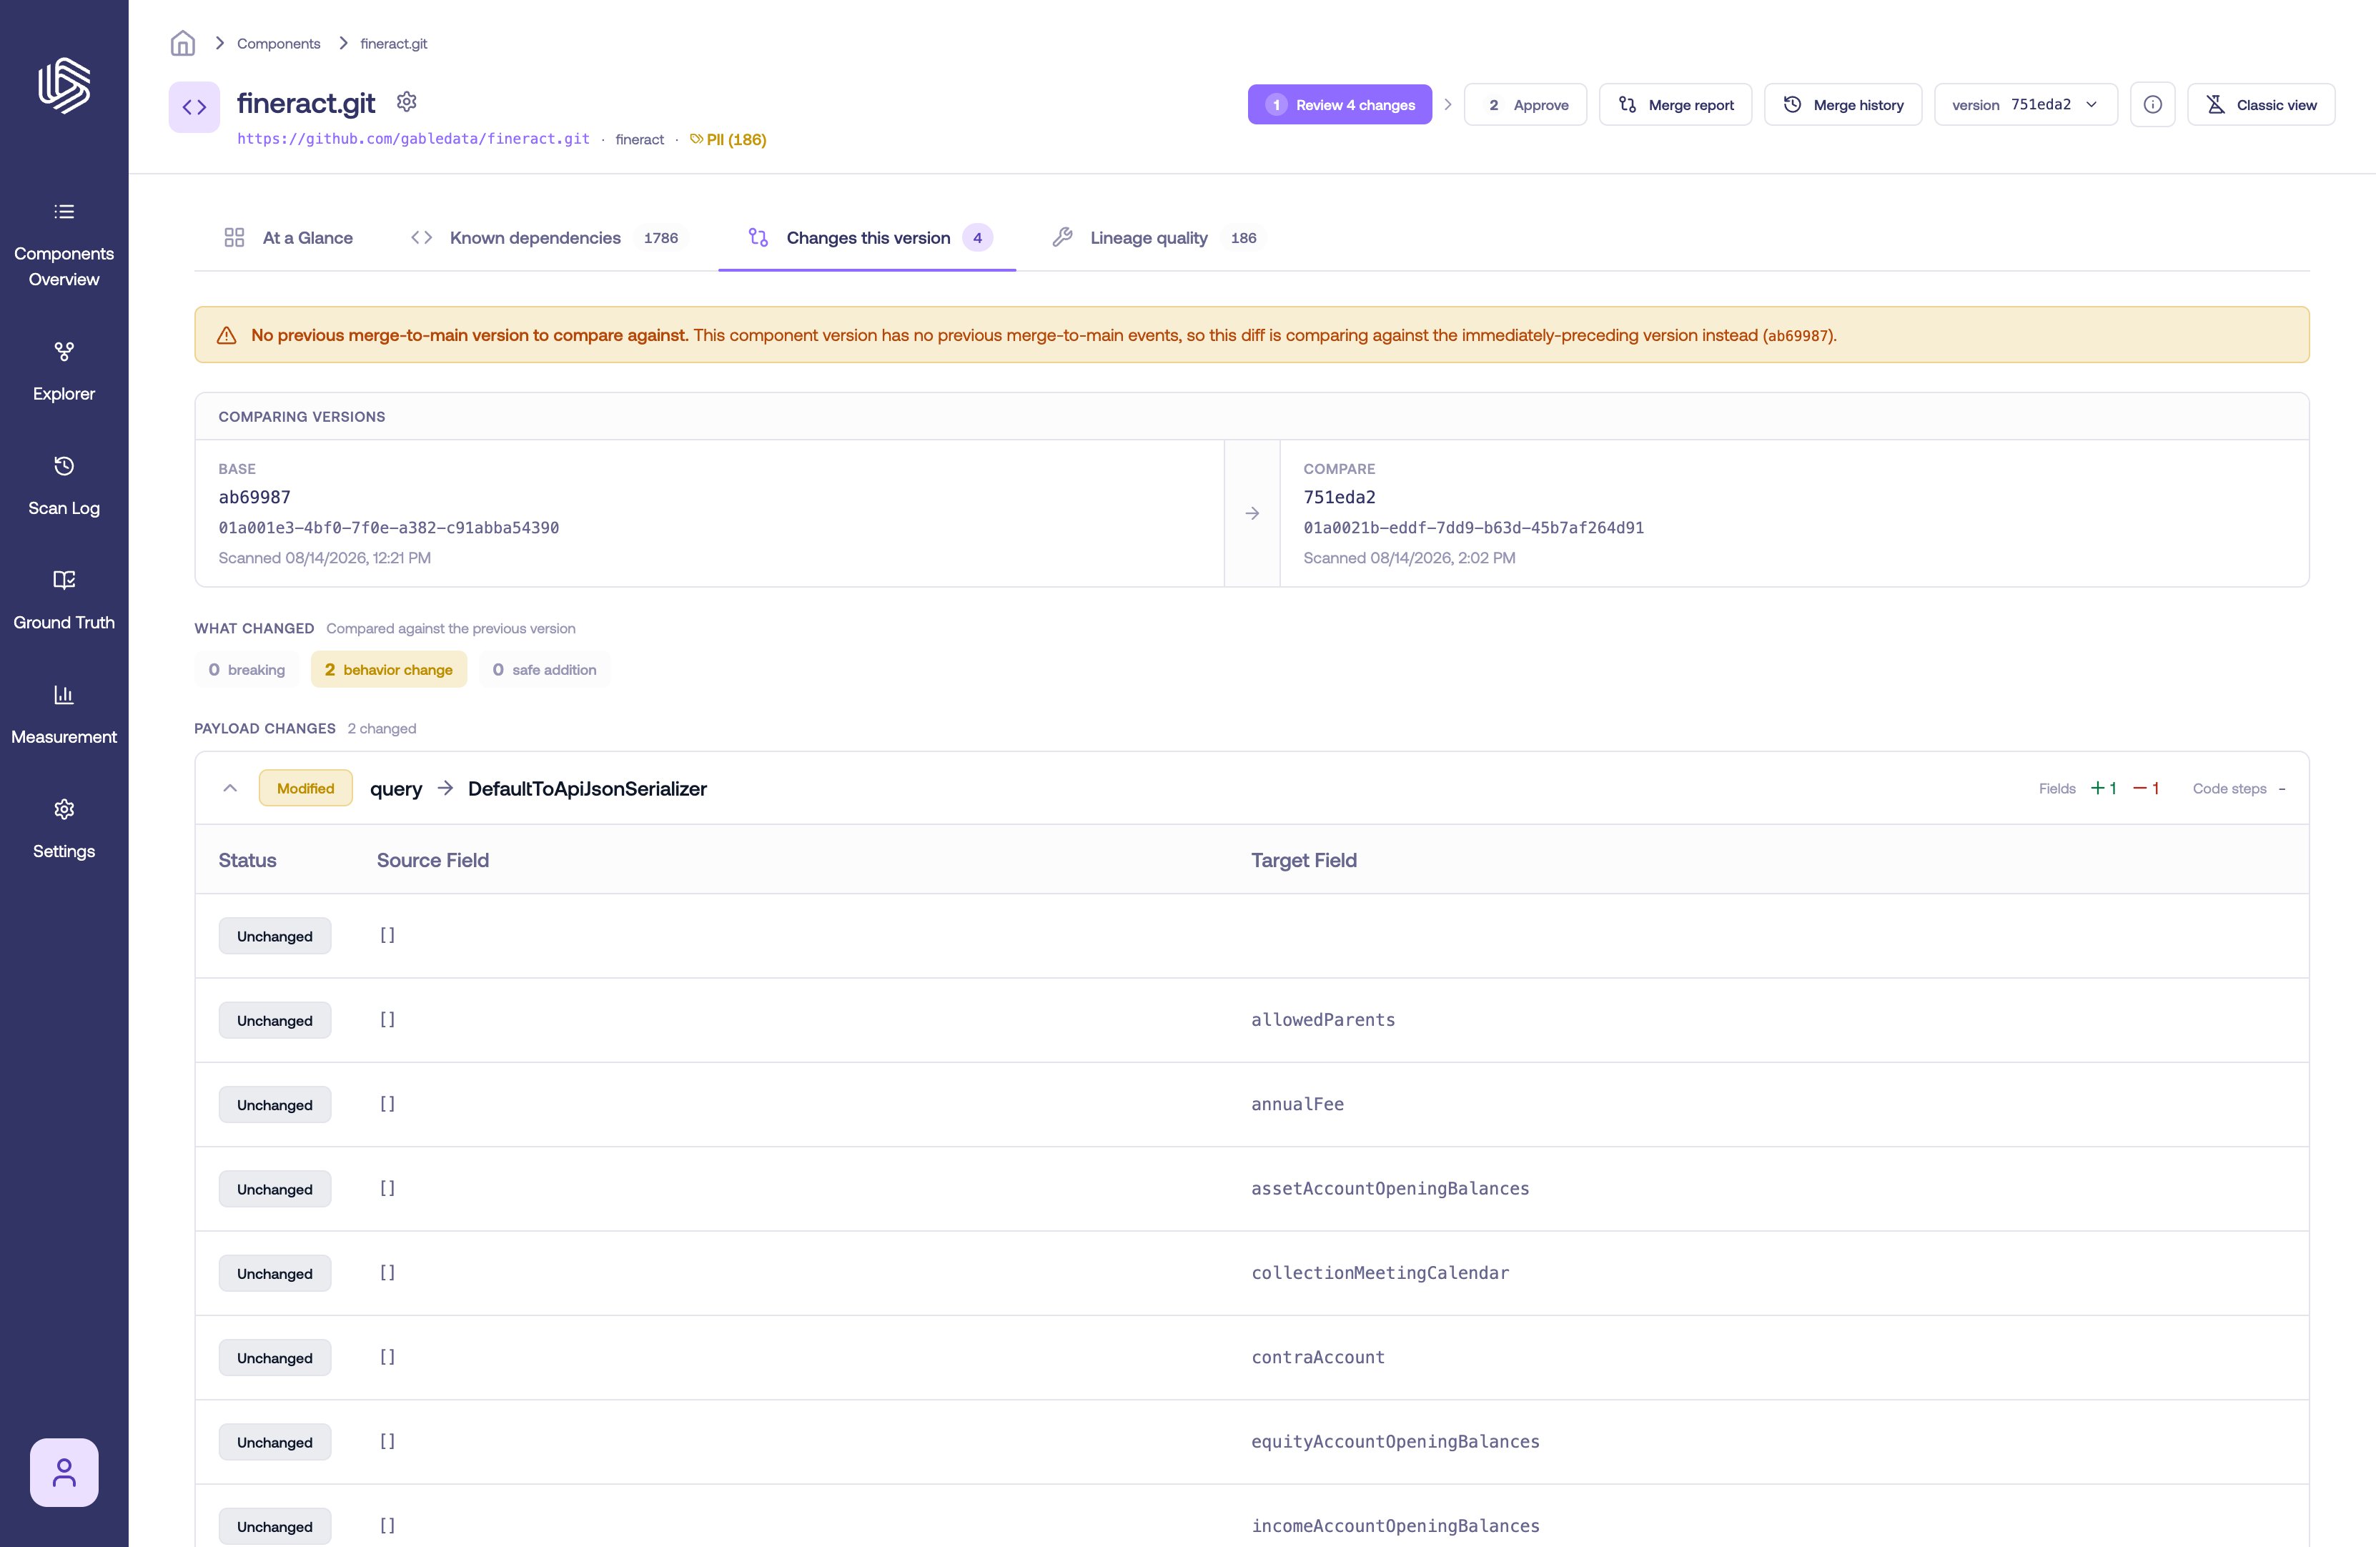Click the info circle icon button
This screenshot has height=1547, width=2376.
point(2152,105)
